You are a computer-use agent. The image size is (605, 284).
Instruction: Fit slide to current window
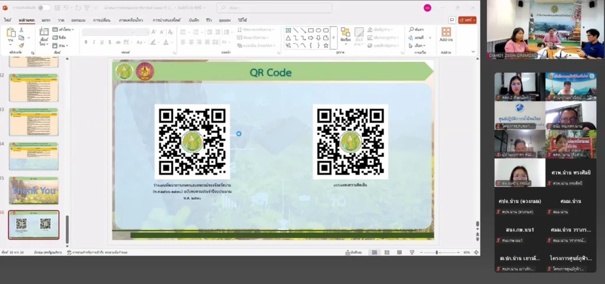click(x=477, y=252)
